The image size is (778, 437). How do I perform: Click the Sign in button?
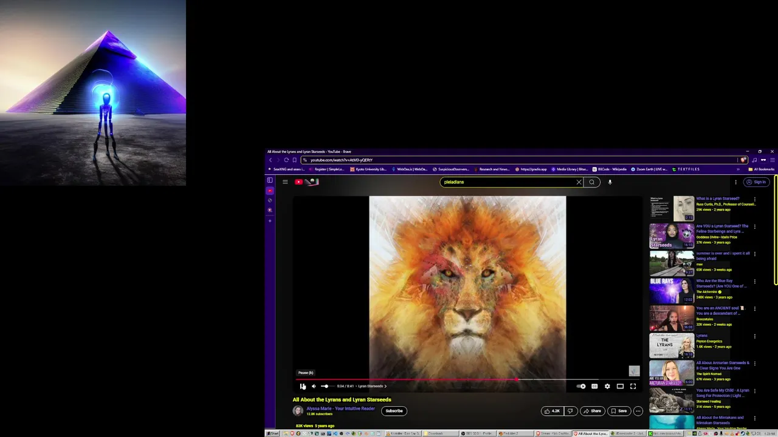(757, 182)
